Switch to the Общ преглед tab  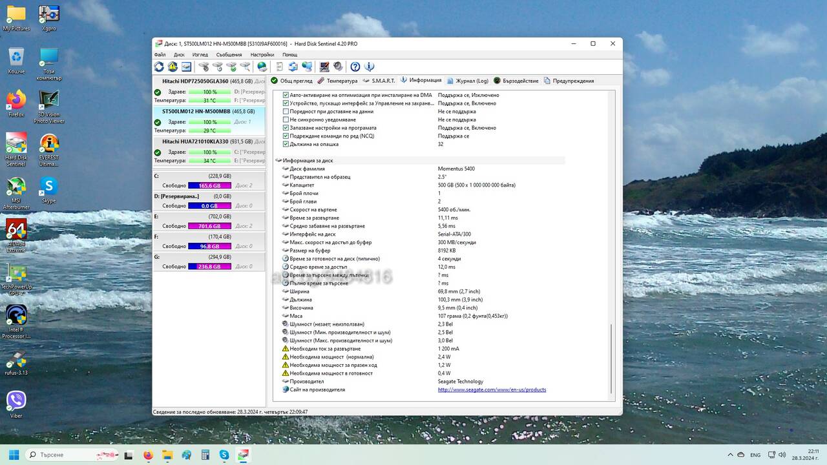(x=291, y=81)
